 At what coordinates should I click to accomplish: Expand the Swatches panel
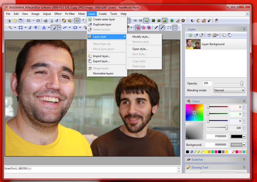[244, 159]
